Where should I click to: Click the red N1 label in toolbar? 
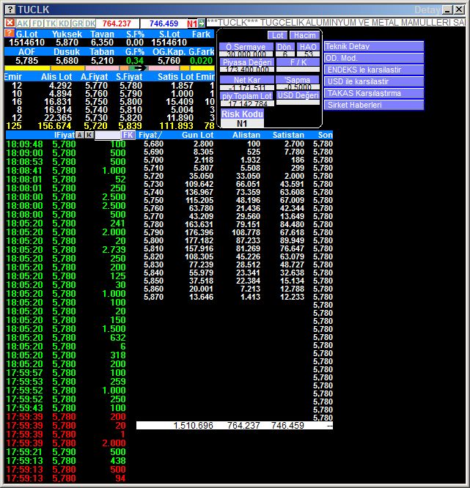click(192, 23)
